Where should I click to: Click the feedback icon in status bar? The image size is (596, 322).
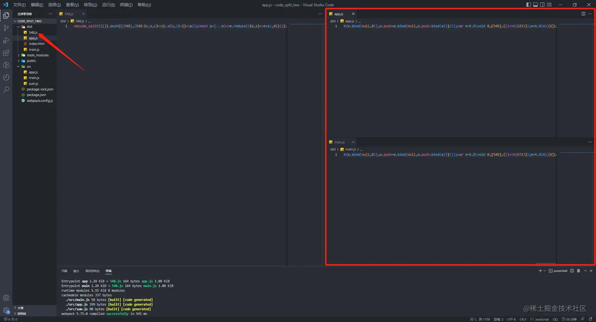tap(583, 319)
